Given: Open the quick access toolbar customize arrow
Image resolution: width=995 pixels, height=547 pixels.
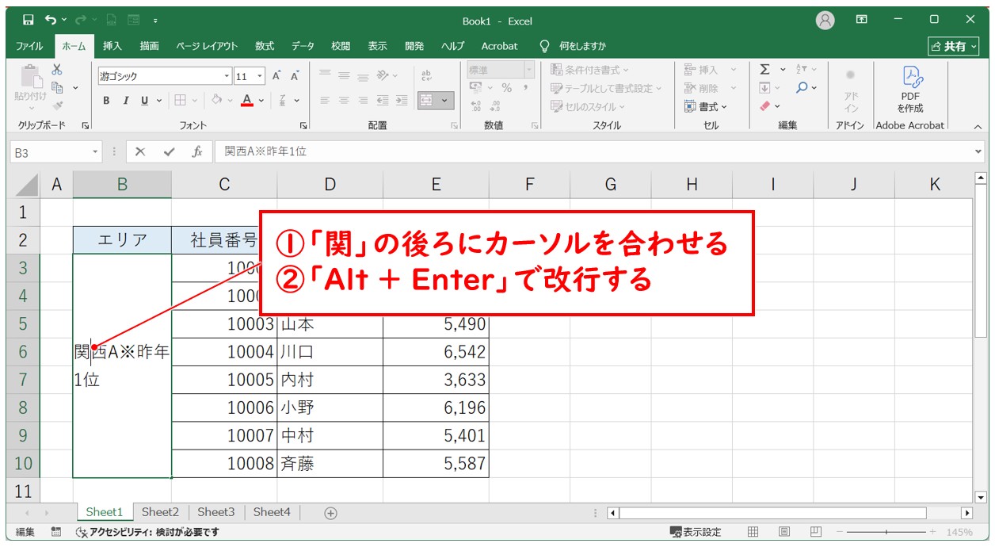Looking at the screenshot, I should [x=155, y=21].
